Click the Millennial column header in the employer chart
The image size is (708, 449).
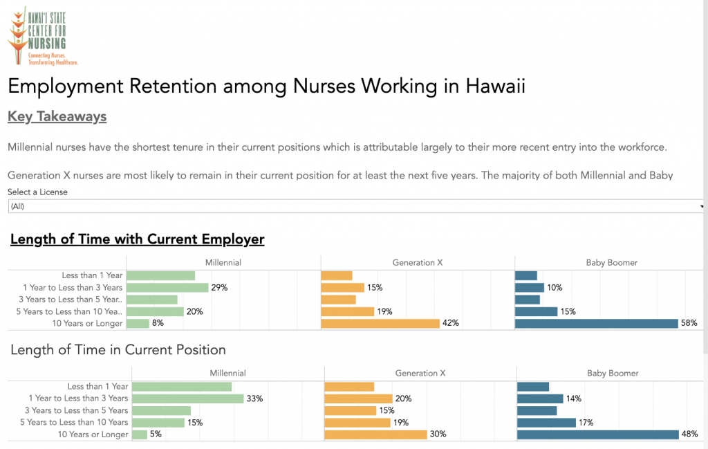point(225,262)
